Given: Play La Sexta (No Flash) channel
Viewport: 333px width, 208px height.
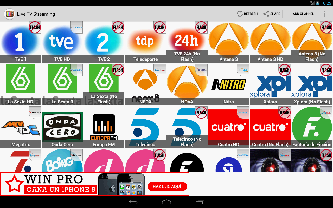Looking at the screenshot, I should [x=104, y=84].
